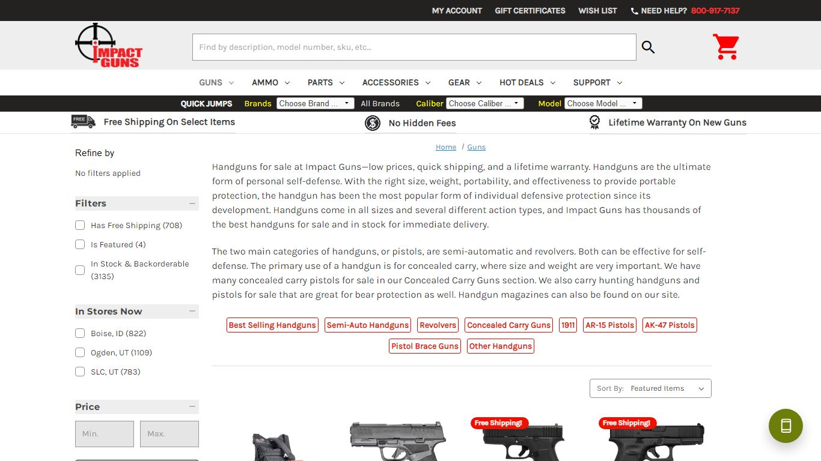
Task: Focus the product search field
Action: tap(414, 47)
